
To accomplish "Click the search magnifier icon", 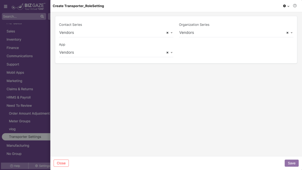I will (x=42, y=17).
